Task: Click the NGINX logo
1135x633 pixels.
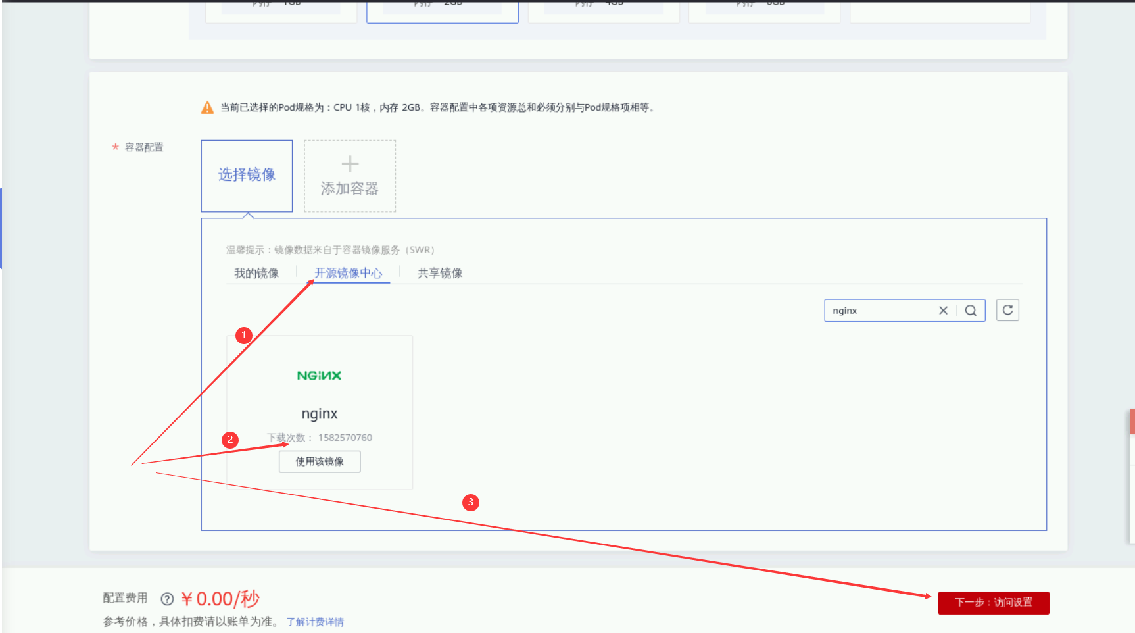Action: pyautogui.click(x=319, y=376)
